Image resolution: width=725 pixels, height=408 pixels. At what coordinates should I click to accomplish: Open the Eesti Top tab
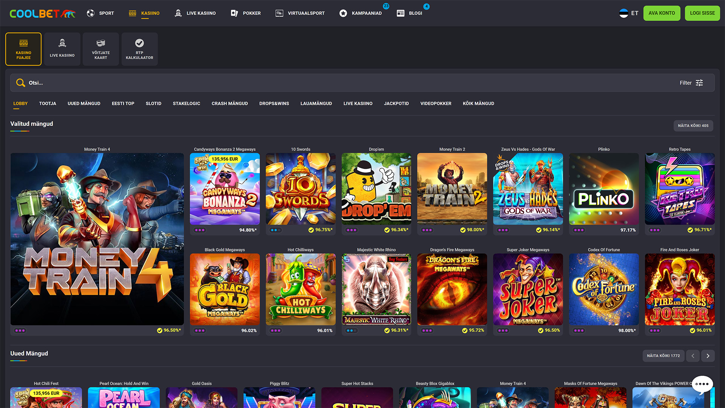point(123,104)
